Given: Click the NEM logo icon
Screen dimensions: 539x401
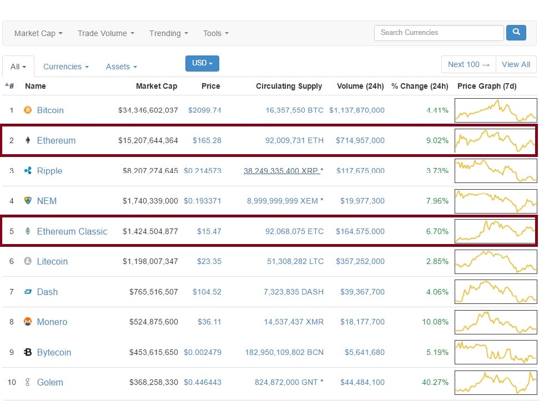Looking at the screenshot, I should (x=28, y=201).
